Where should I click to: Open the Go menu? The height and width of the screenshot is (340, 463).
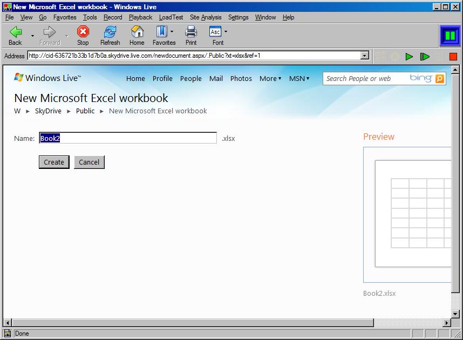43,17
